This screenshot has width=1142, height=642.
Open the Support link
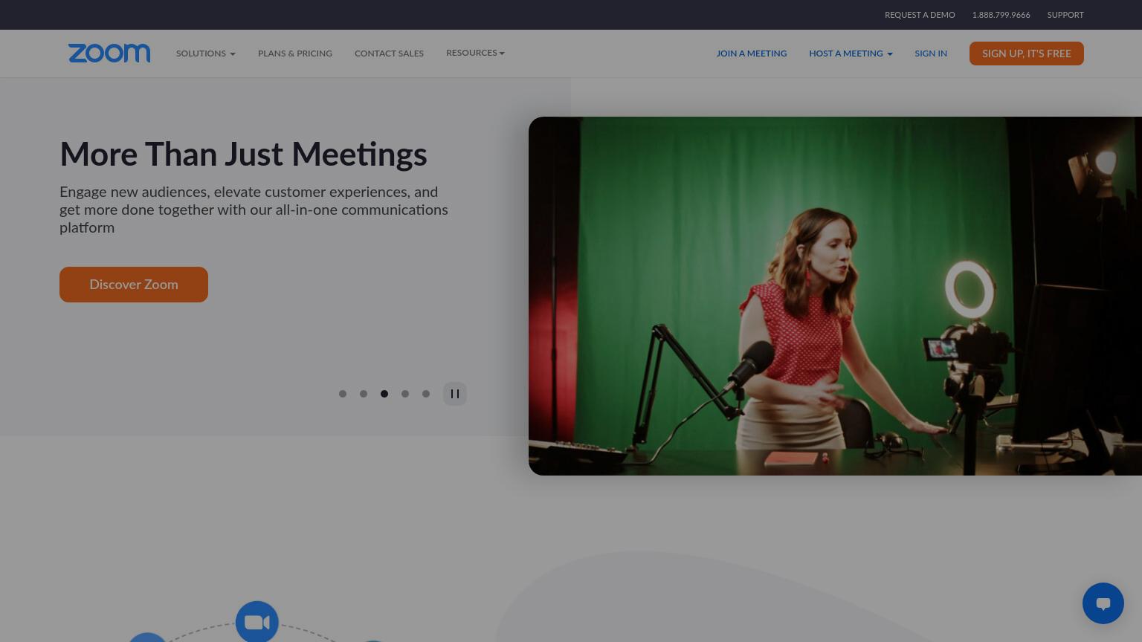tap(1065, 15)
